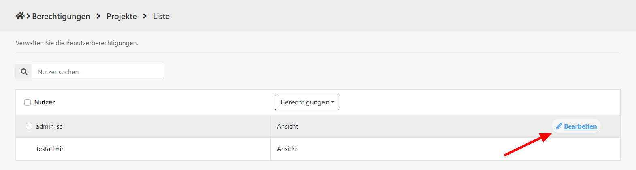Image resolution: width=636 pixels, height=170 pixels.
Task: Check the checkbox for user admin_sc
Action: click(29, 126)
